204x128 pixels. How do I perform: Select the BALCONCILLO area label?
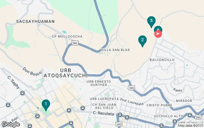pyautogui.click(x=162, y=60)
